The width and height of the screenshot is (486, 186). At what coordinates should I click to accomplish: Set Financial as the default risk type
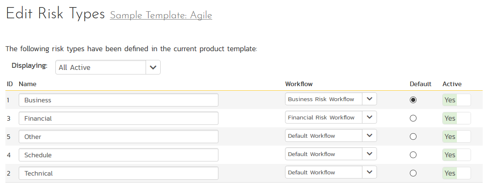pos(413,118)
